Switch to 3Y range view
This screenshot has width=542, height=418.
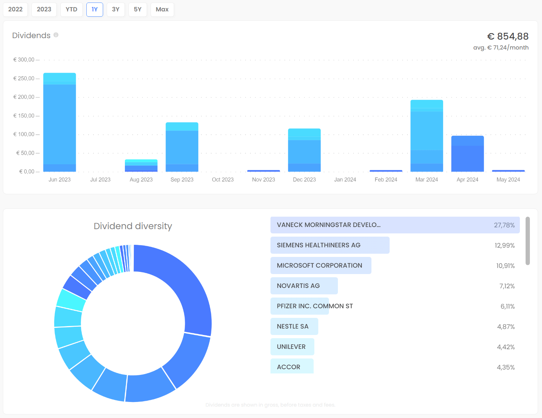[116, 9]
